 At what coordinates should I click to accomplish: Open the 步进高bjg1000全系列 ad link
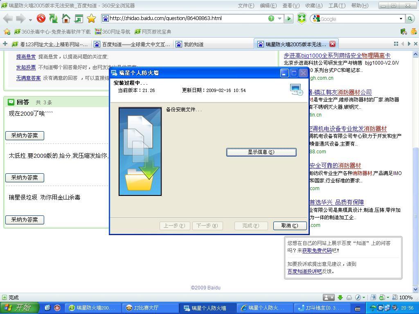[x=337, y=56]
